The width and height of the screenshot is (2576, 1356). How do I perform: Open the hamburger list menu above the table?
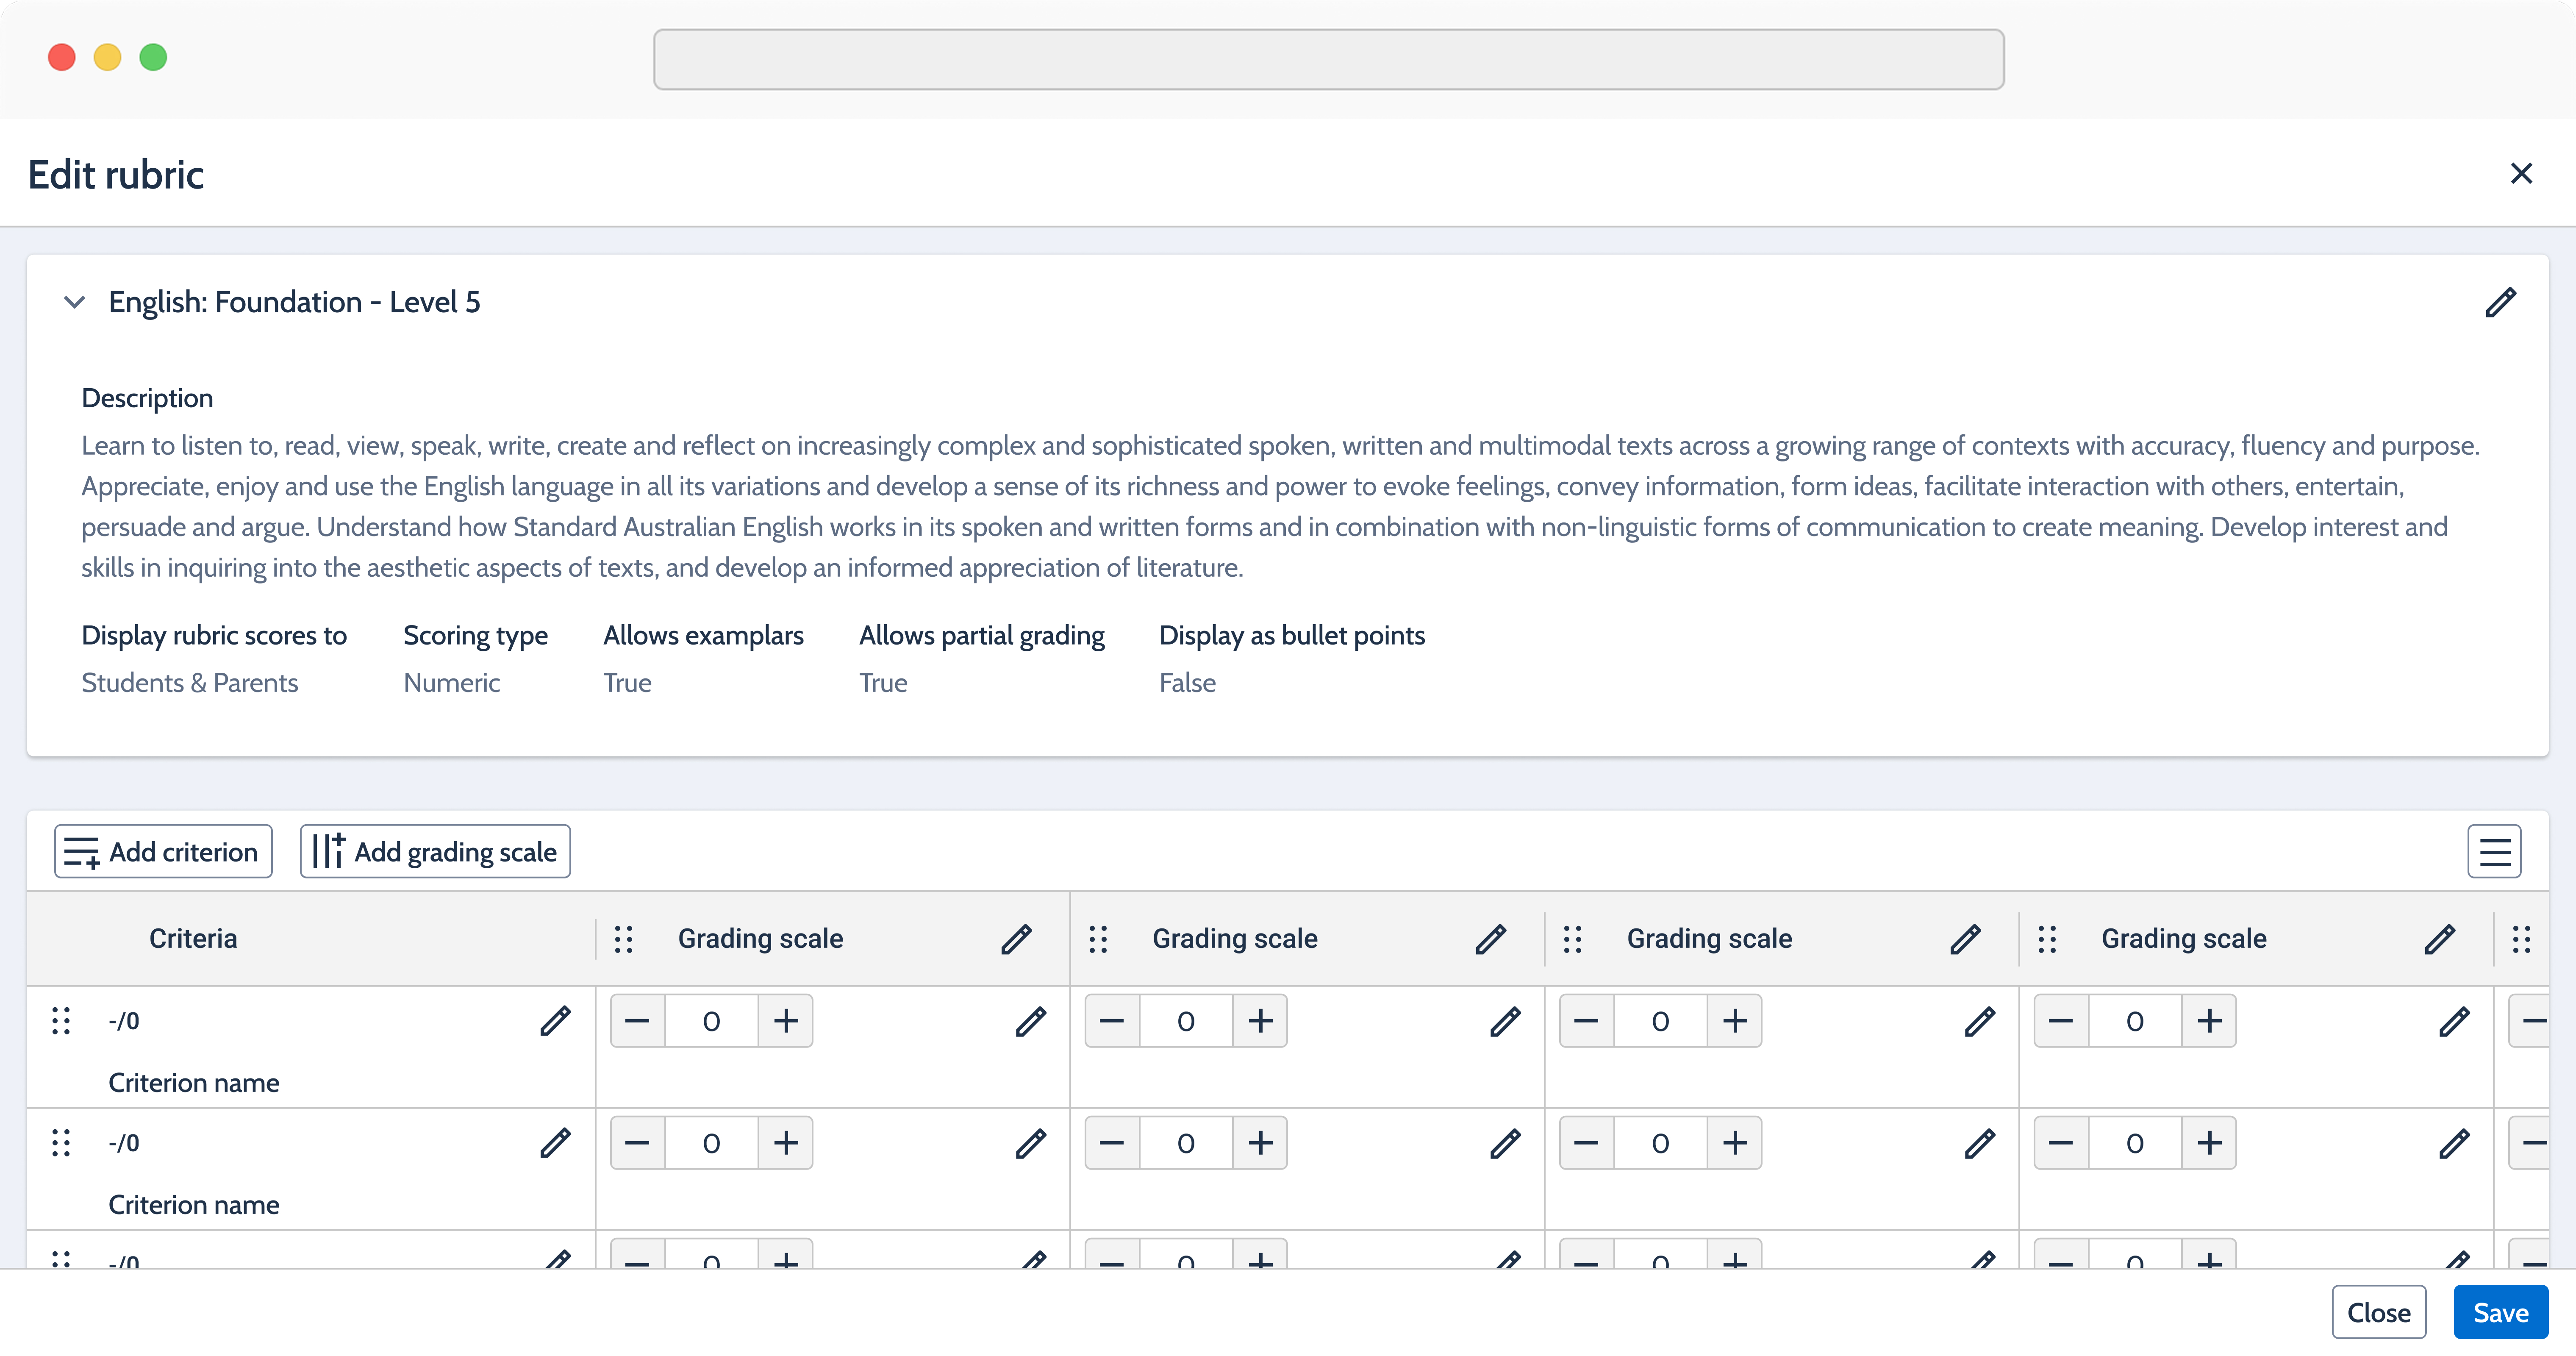(x=2494, y=851)
